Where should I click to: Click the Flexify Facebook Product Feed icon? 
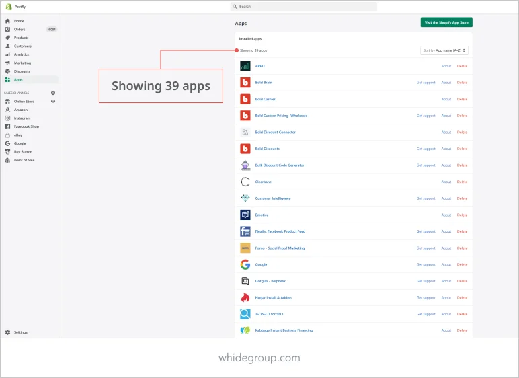pos(245,231)
